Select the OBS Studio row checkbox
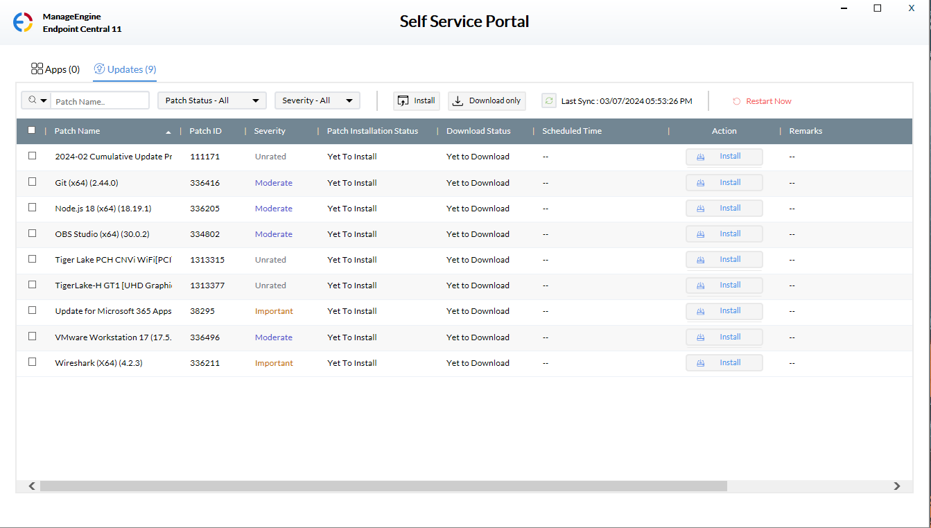Viewport: 931px width, 528px height. 32,234
